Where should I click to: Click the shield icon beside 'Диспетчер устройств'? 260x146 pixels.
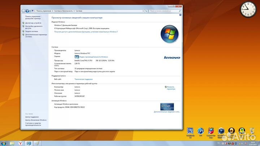point(23,23)
